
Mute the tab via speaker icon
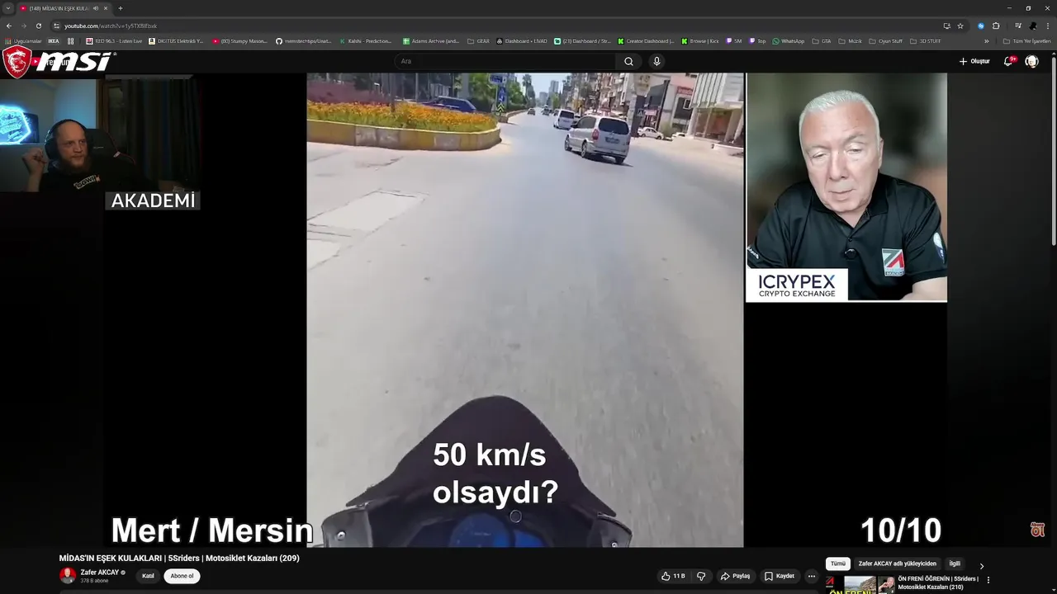(96, 8)
